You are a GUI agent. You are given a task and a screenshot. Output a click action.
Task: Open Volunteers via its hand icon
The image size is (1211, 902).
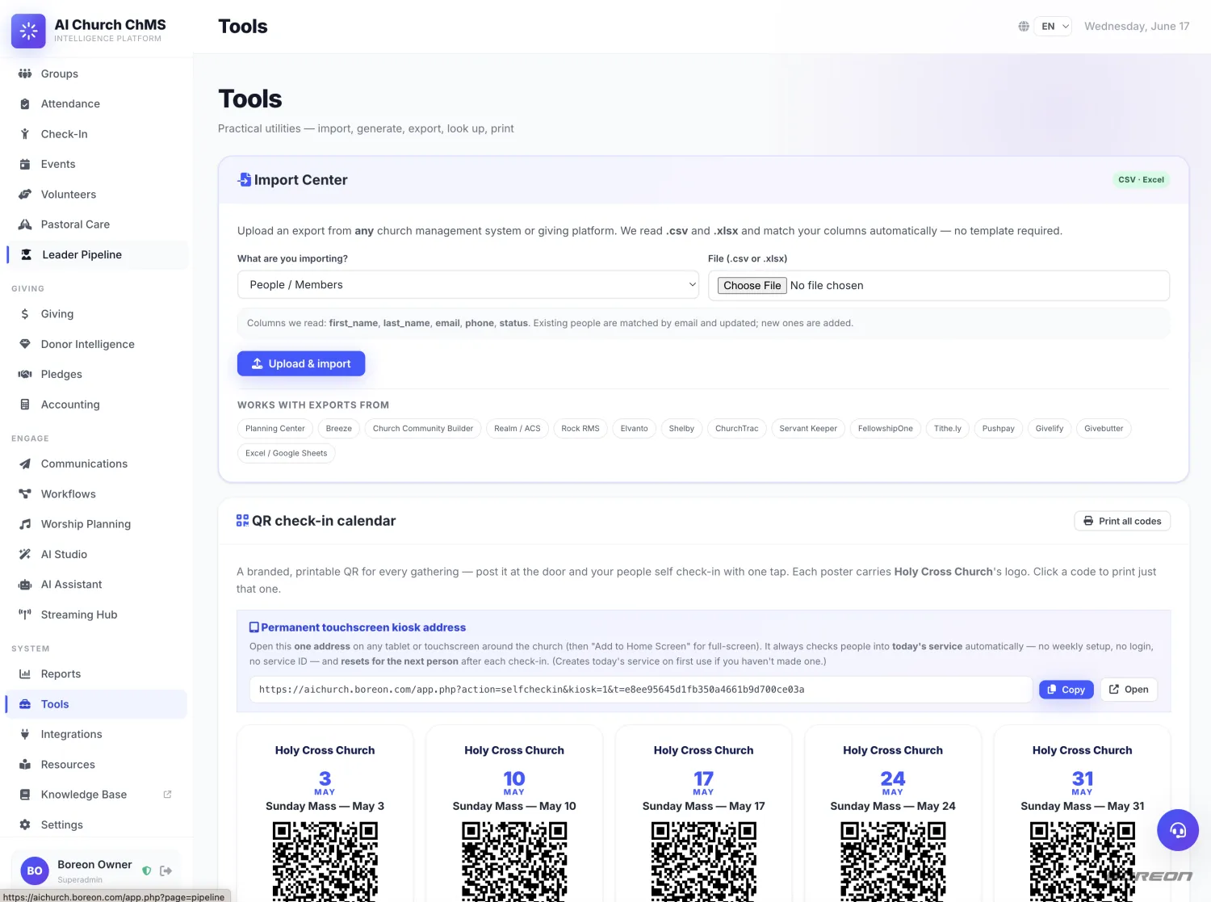[x=25, y=195]
